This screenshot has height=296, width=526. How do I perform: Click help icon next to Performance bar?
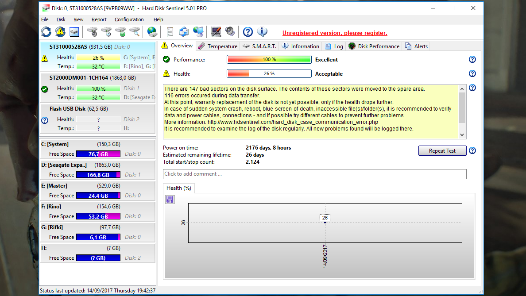(x=472, y=59)
